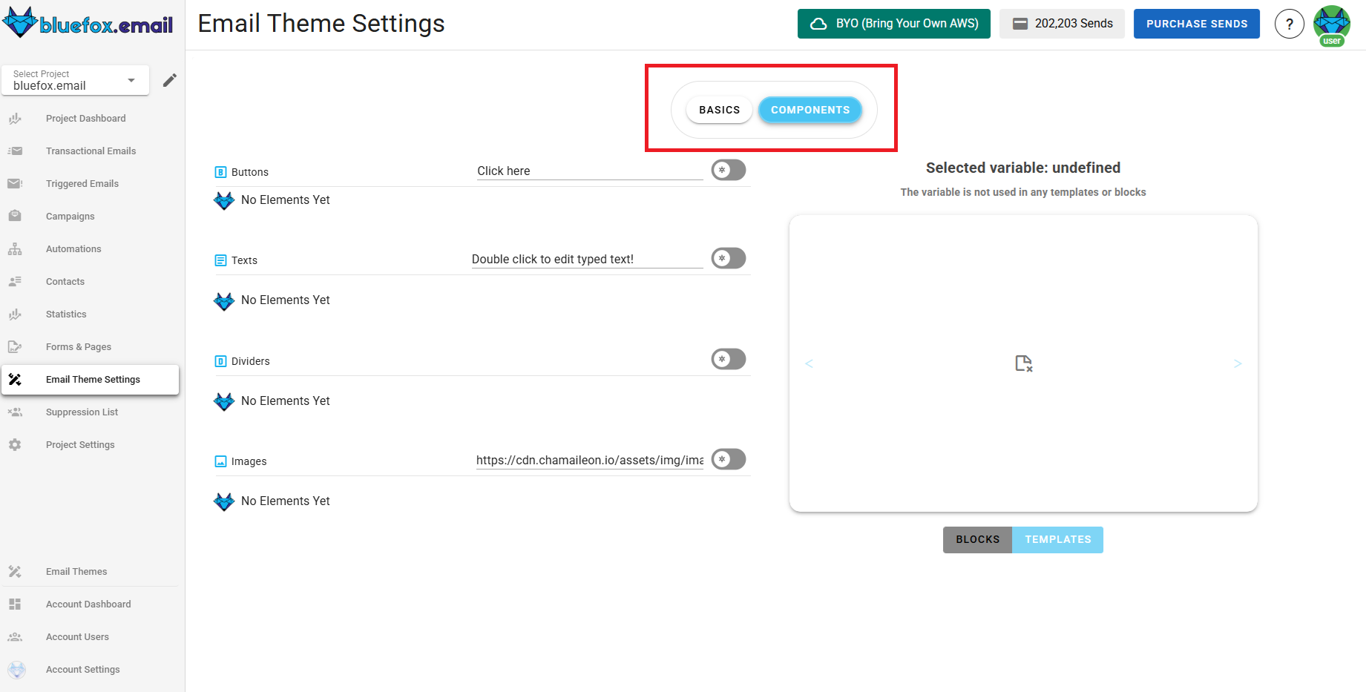Switch to the BASICS tab
This screenshot has width=1366, height=692.
718,109
